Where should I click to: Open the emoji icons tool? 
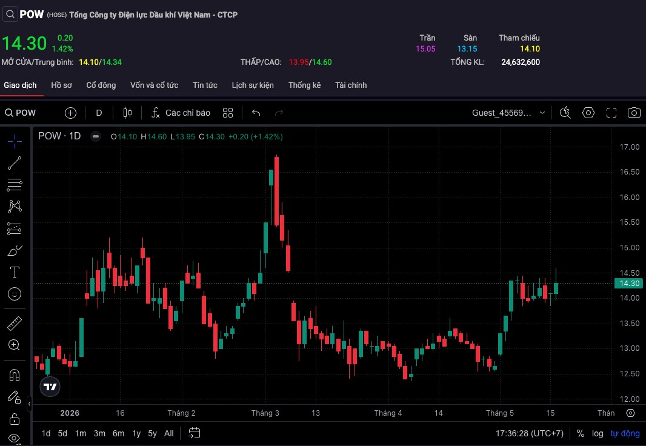pyautogui.click(x=15, y=294)
